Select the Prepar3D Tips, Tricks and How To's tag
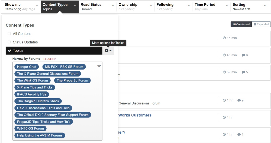Viewport: 271px width, 143px height. pos(44,122)
